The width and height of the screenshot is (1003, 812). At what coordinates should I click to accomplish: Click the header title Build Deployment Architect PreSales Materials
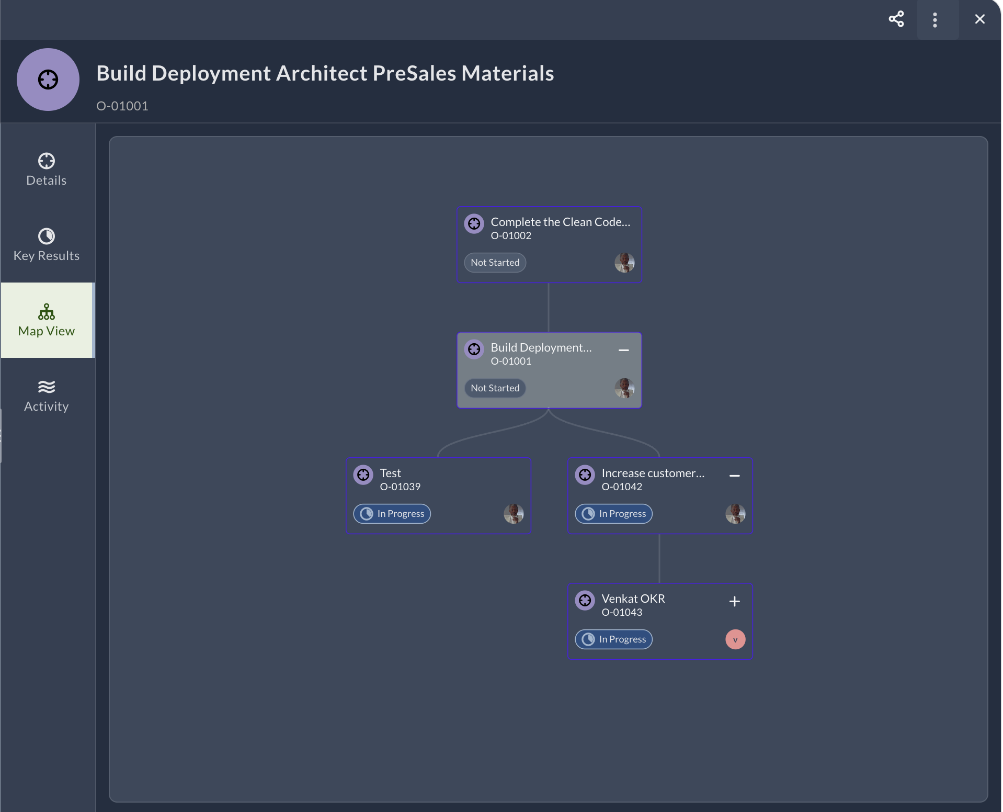point(325,73)
